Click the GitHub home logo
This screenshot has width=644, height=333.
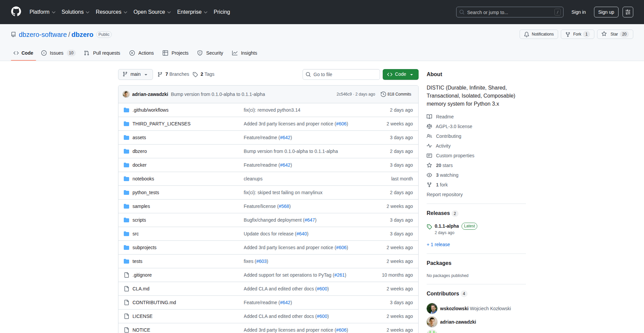click(x=16, y=12)
